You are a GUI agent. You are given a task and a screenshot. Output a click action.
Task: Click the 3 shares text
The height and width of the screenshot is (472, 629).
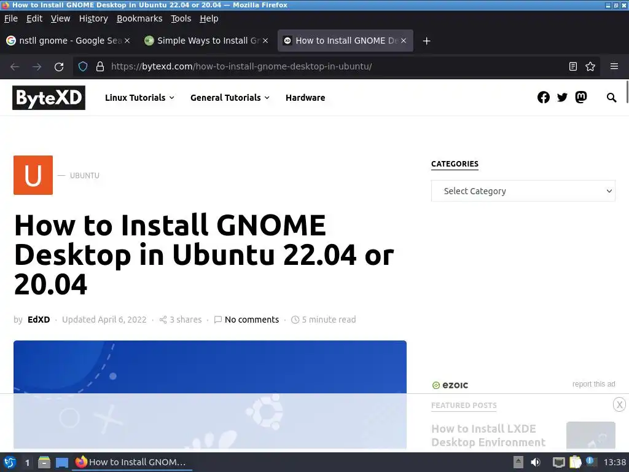coord(186,320)
